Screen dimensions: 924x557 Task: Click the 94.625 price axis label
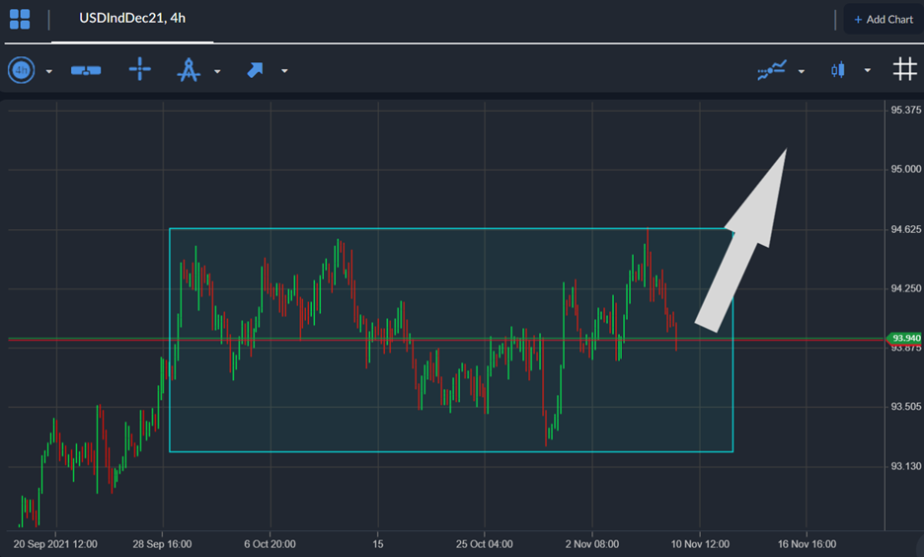point(905,229)
